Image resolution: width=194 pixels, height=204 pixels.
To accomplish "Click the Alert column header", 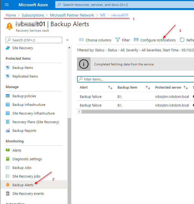I will pos(84,88).
